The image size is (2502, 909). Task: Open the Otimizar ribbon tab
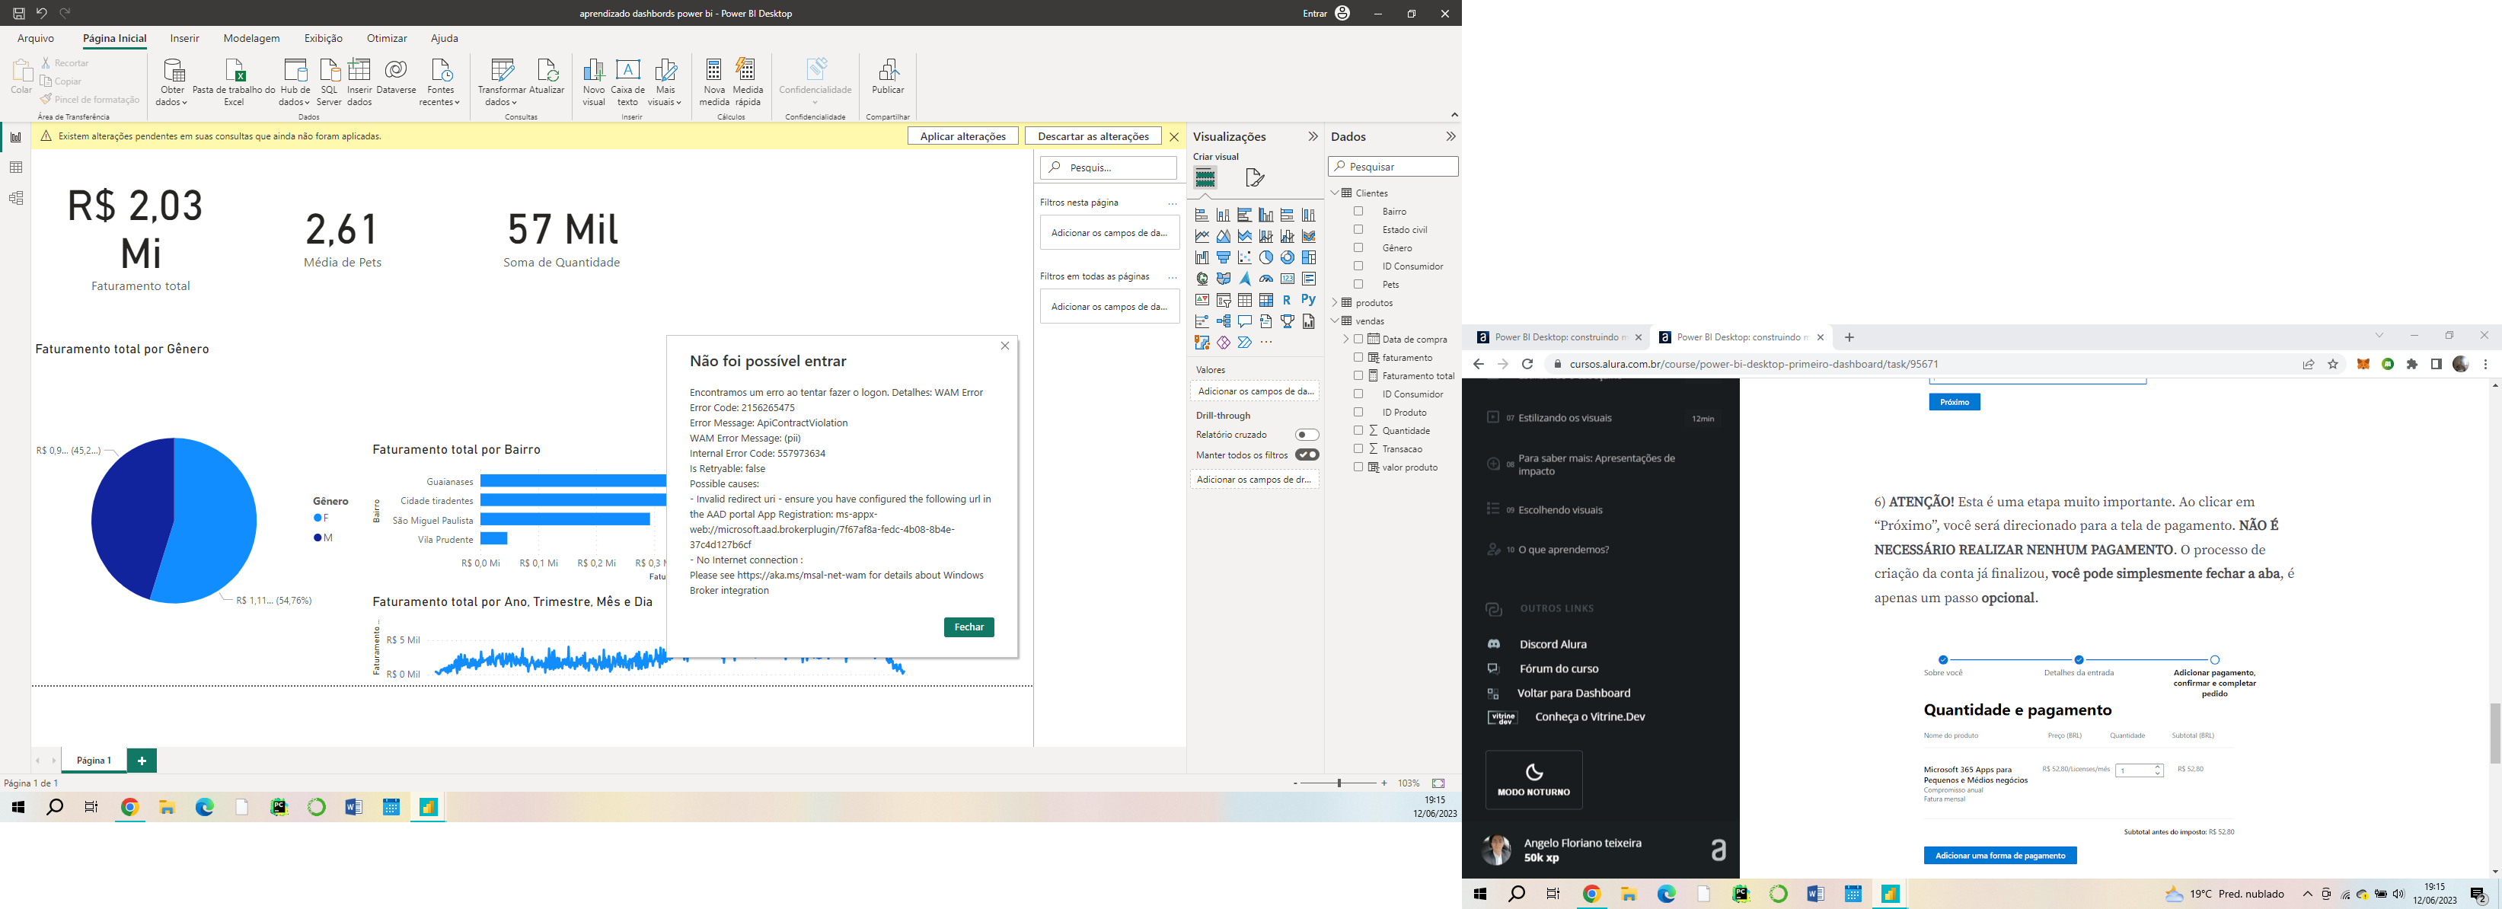point(387,38)
